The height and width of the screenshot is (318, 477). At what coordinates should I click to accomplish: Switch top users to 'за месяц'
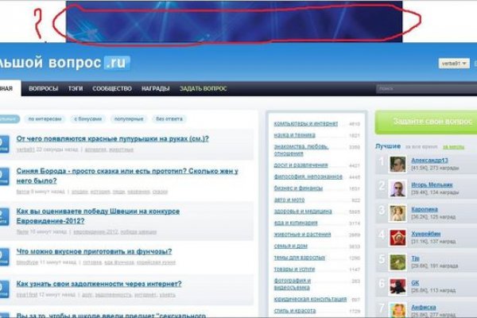click(x=453, y=147)
